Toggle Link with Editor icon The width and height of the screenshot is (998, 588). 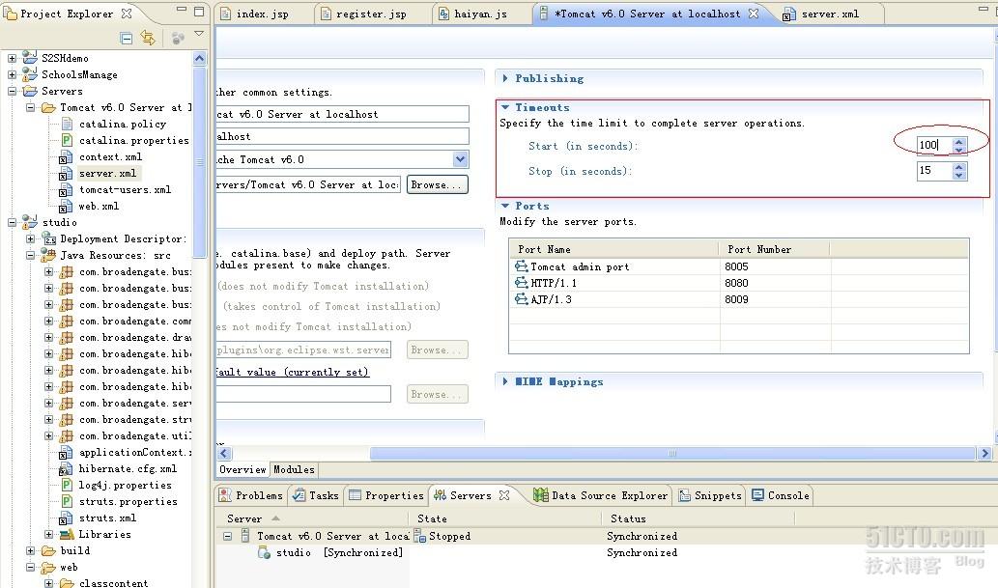point(148,39)
